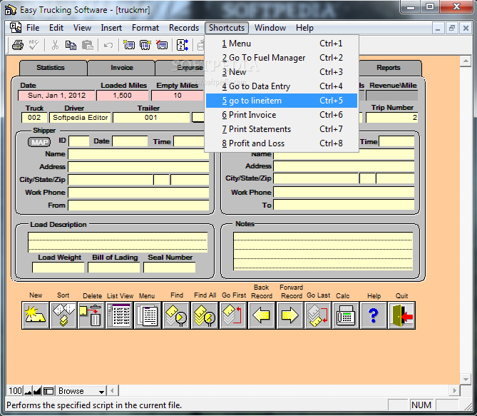Switch to the Invoice tab
The image size is (477, 416).
coord(121,68)
